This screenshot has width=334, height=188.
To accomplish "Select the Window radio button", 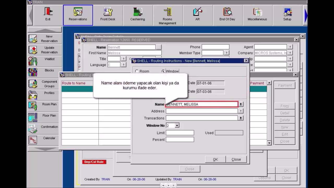I will (163, 71).
